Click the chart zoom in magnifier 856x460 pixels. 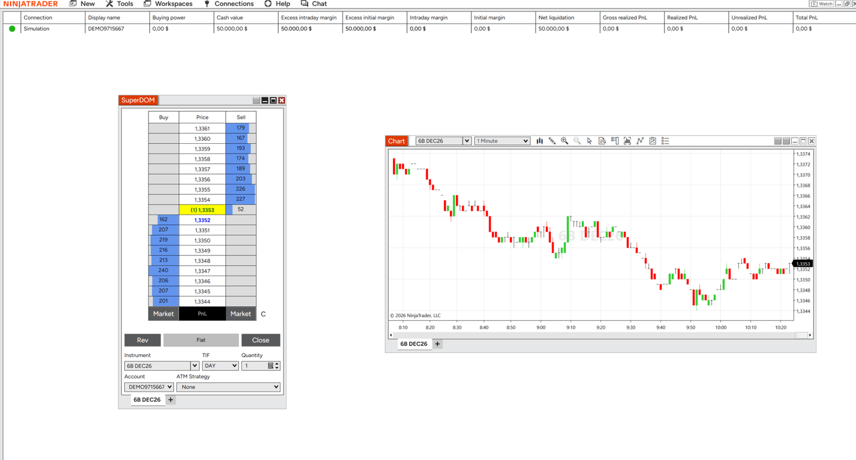[564, 141]
